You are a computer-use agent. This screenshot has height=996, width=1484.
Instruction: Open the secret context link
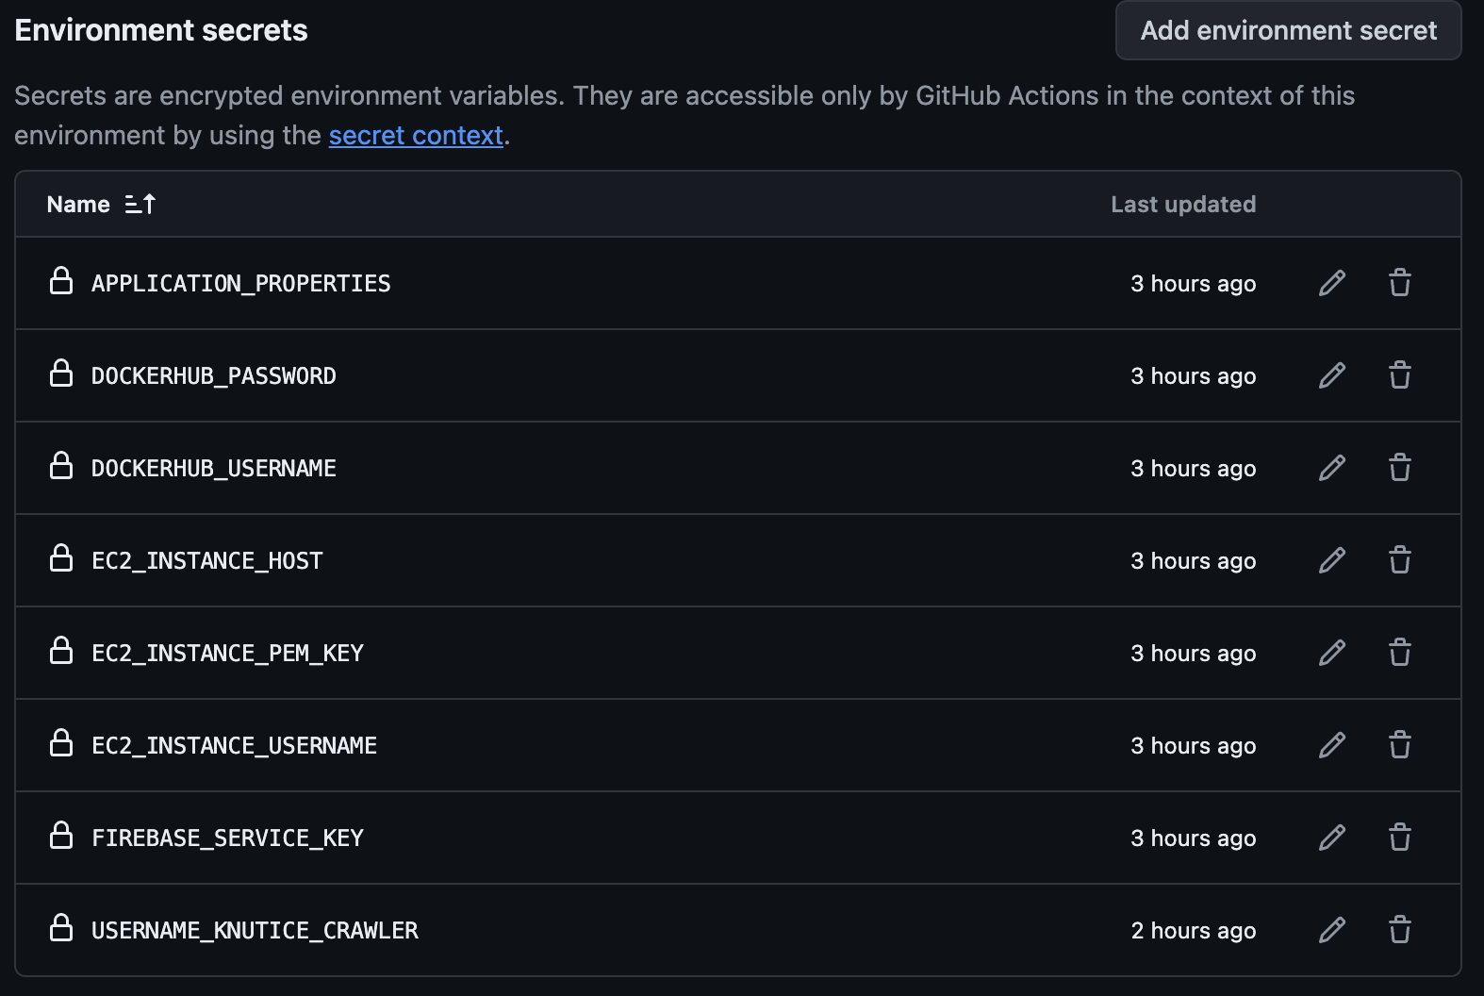(416, 136)
